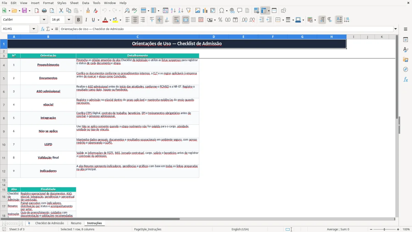
Task: Click the Add Decimal Place icon
Action: click(x=245, y=20)
